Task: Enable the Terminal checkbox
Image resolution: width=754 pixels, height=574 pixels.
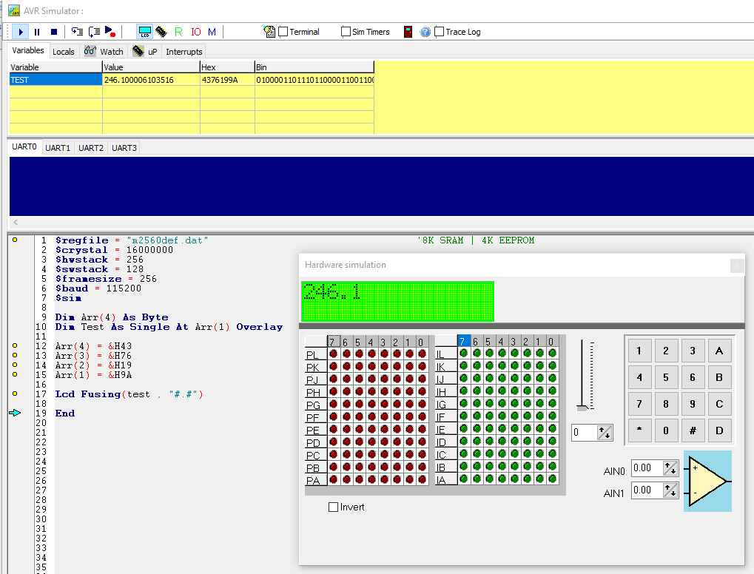Action: click(283, 32)
